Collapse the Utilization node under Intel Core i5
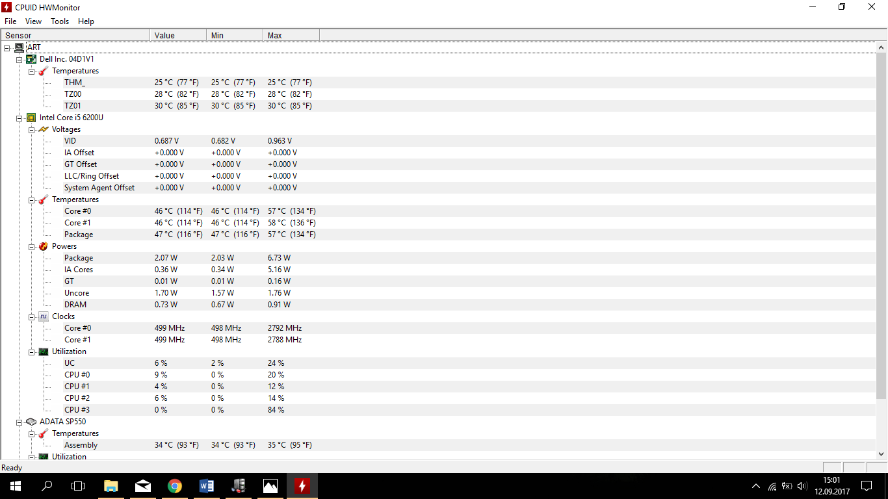Image resolution: width=888 pixels, height=499 pixels. click(32, 352)
